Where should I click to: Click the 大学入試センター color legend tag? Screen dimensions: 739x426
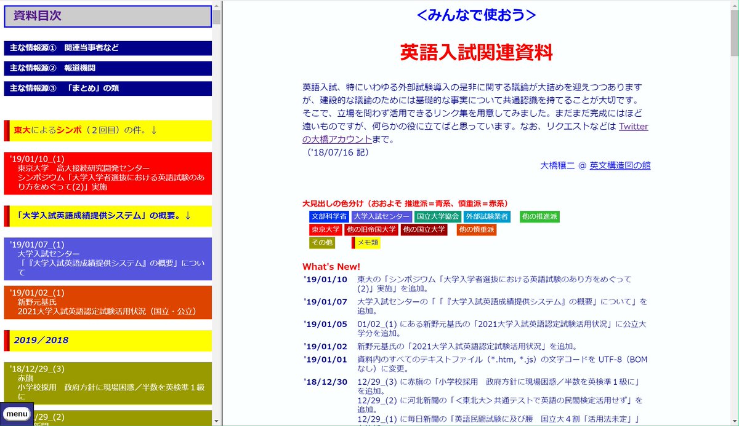coord(381,216)
